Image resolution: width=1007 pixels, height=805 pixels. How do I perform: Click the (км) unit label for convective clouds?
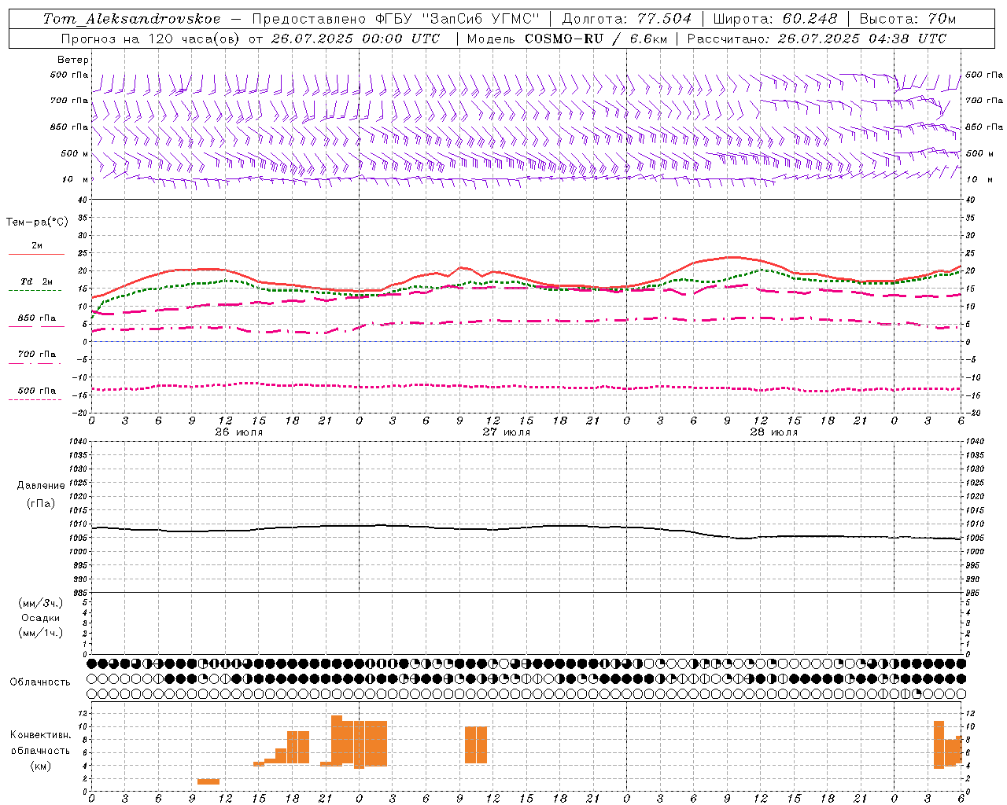[x=40, y=766]
